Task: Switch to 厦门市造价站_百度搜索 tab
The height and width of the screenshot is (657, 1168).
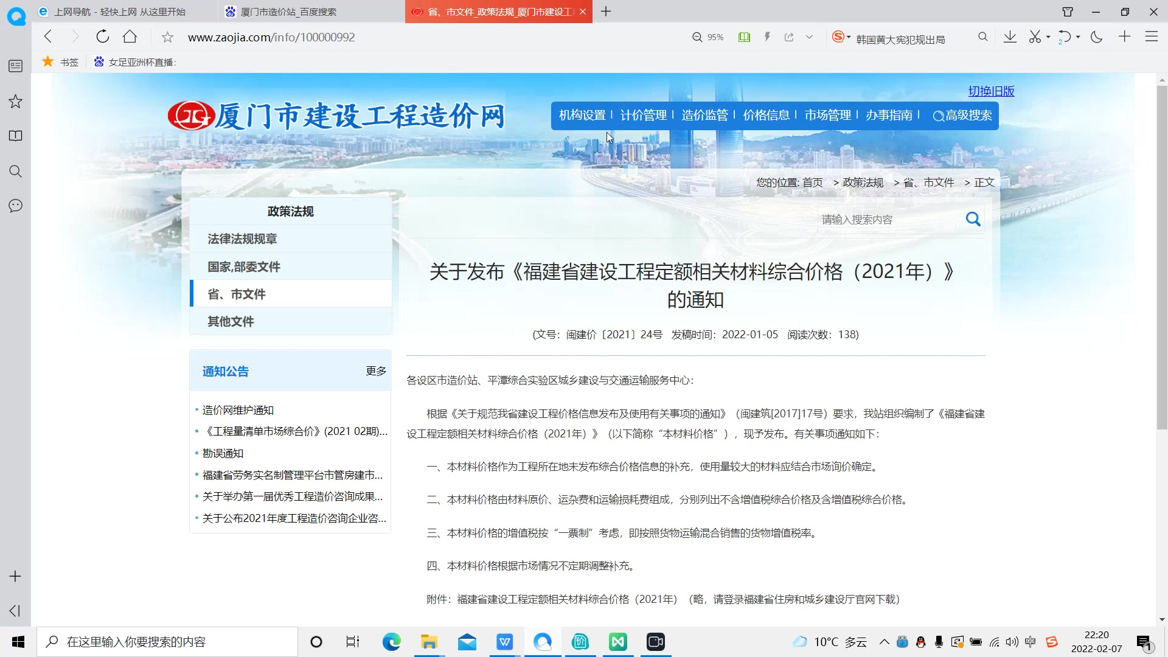Action: [311, 12]
